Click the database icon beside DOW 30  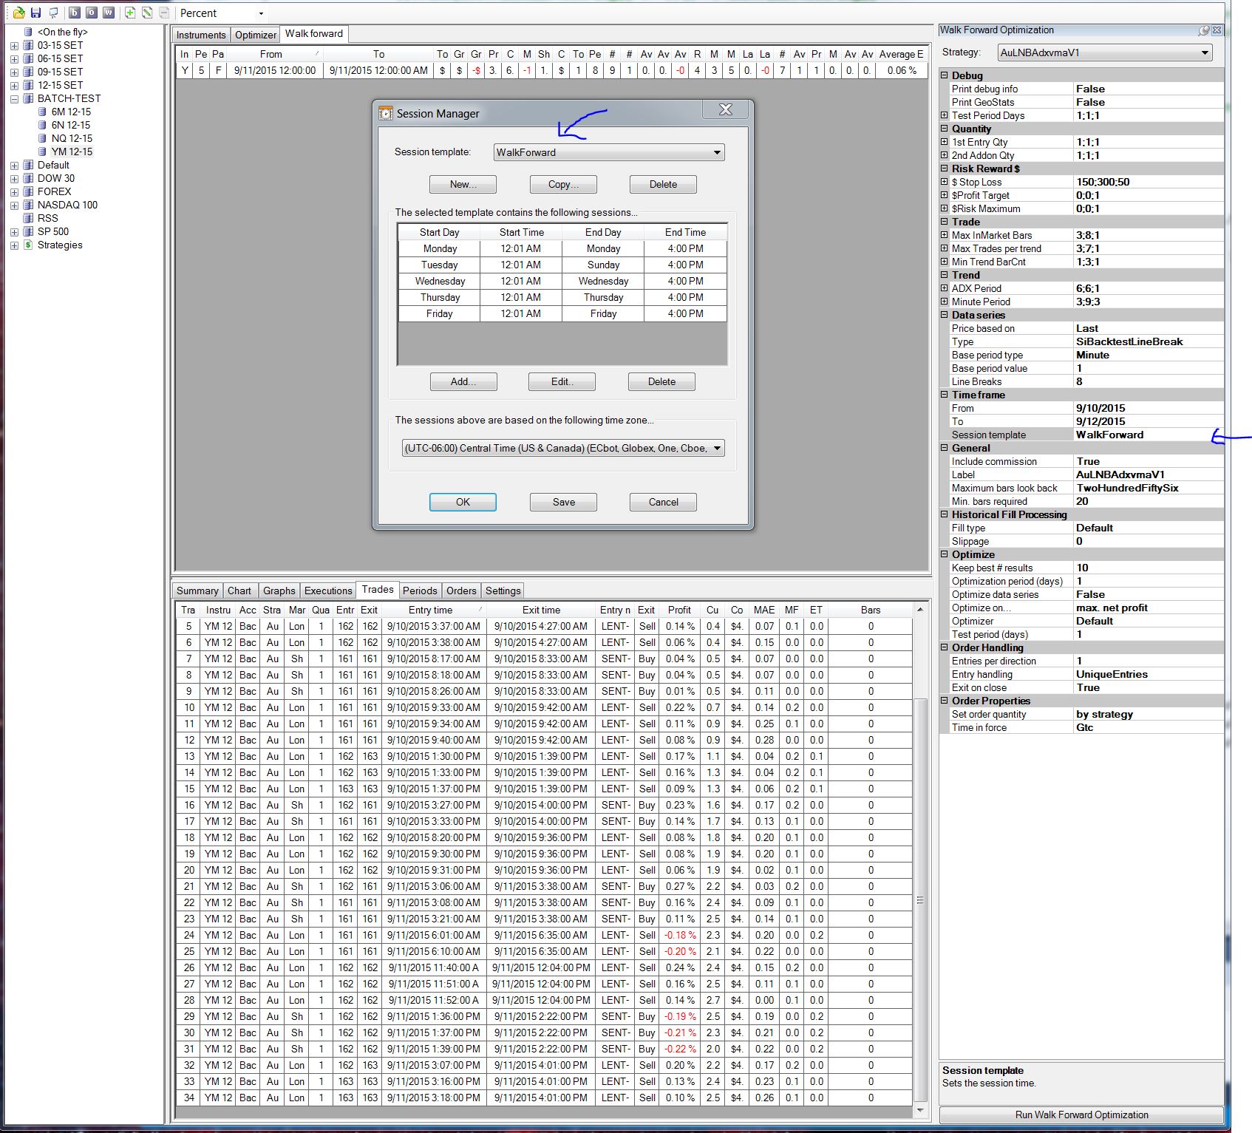[28, 178]
